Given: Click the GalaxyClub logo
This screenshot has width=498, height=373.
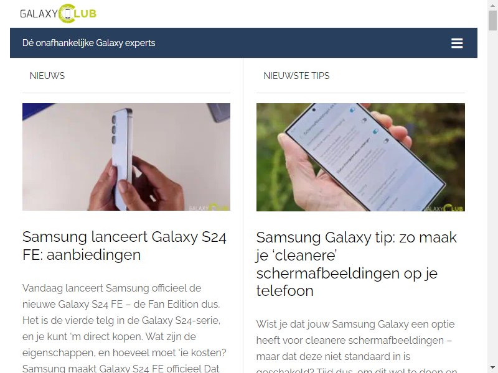Looking at the screenshot, I should point(58,14).
